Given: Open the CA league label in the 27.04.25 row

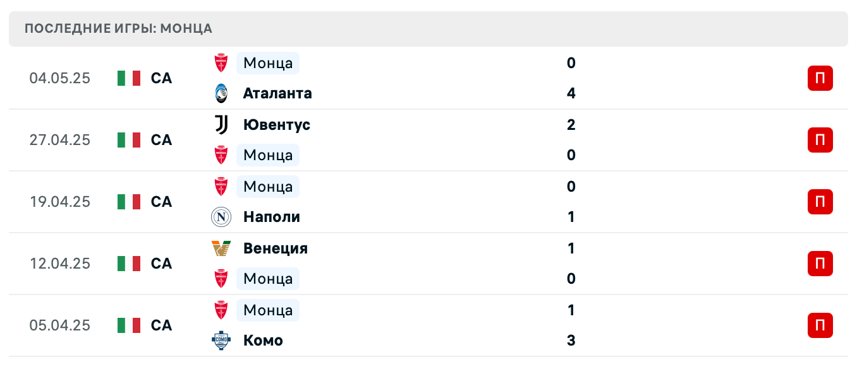Looking at the screenshot, I should (x=161, y=140).
